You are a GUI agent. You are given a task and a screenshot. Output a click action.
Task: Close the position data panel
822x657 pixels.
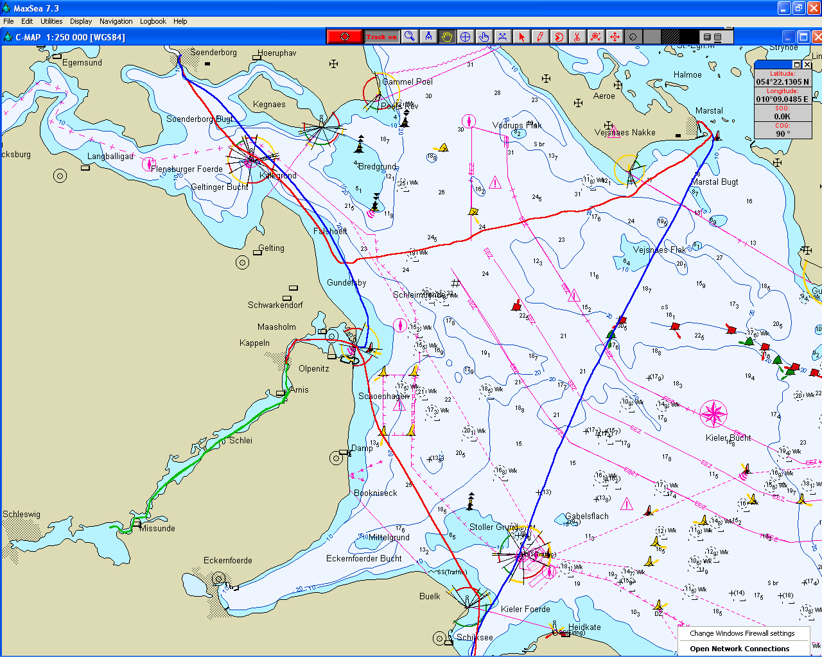(807, 65)
